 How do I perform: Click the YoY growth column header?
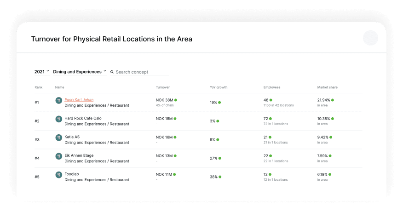(x=219, y=87)
